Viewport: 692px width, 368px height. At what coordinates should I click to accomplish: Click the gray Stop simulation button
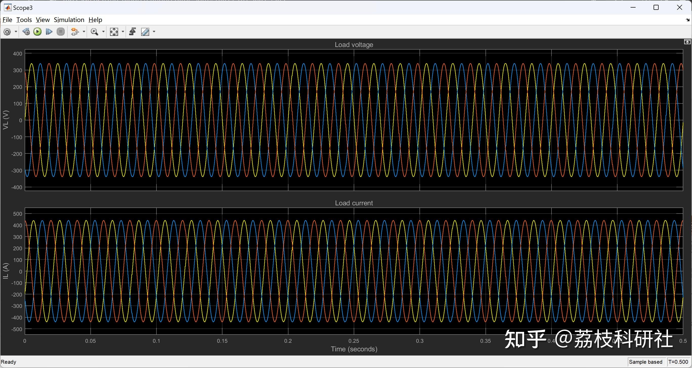pos(61,32)
